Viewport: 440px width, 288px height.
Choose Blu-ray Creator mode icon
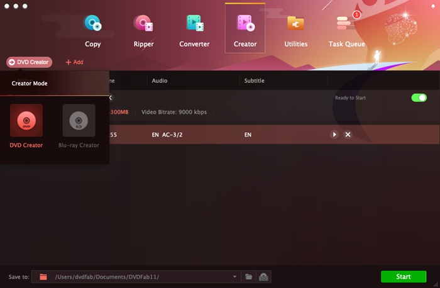(x=79, y=121)
